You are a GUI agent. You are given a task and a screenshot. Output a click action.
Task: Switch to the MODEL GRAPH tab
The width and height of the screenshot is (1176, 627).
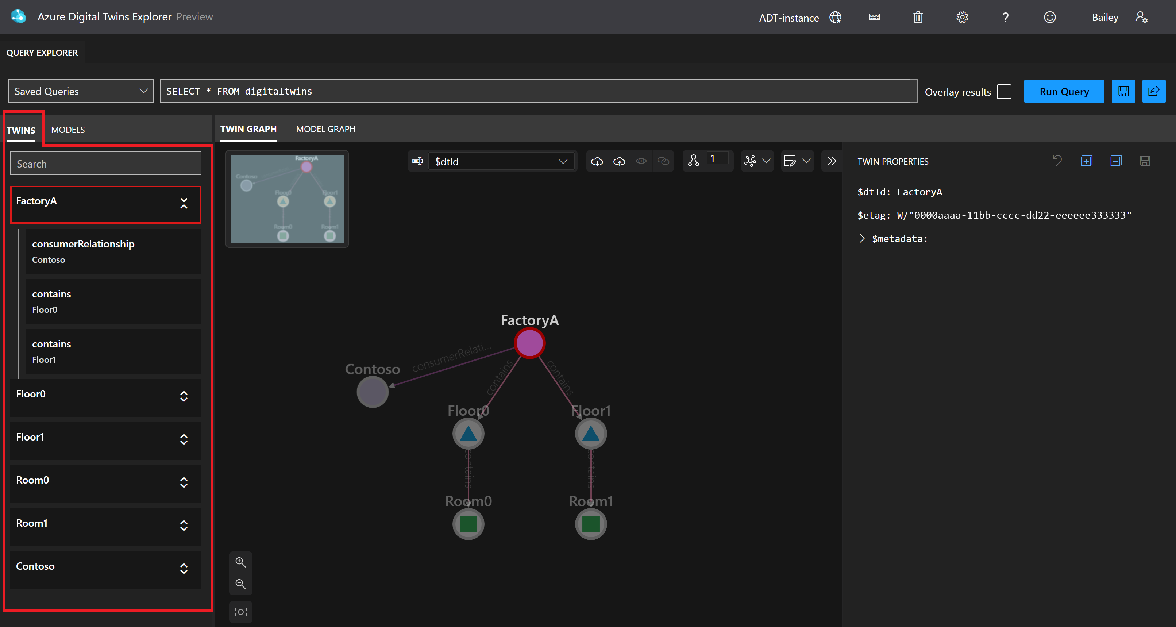[325, 129]
